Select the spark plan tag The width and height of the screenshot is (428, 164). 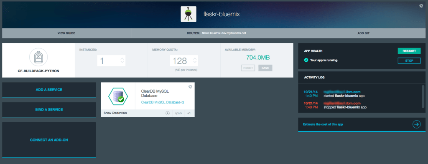pos(179,113)
